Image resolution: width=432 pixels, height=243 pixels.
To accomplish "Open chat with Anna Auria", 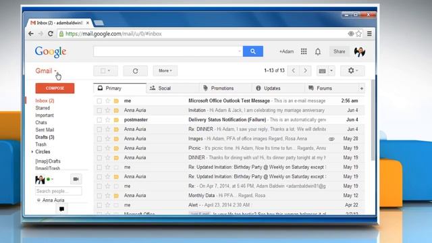I will (53, 200).
